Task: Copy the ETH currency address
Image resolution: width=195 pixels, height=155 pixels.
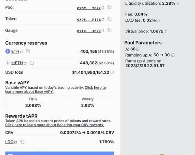Action: (x=28, y=51)
